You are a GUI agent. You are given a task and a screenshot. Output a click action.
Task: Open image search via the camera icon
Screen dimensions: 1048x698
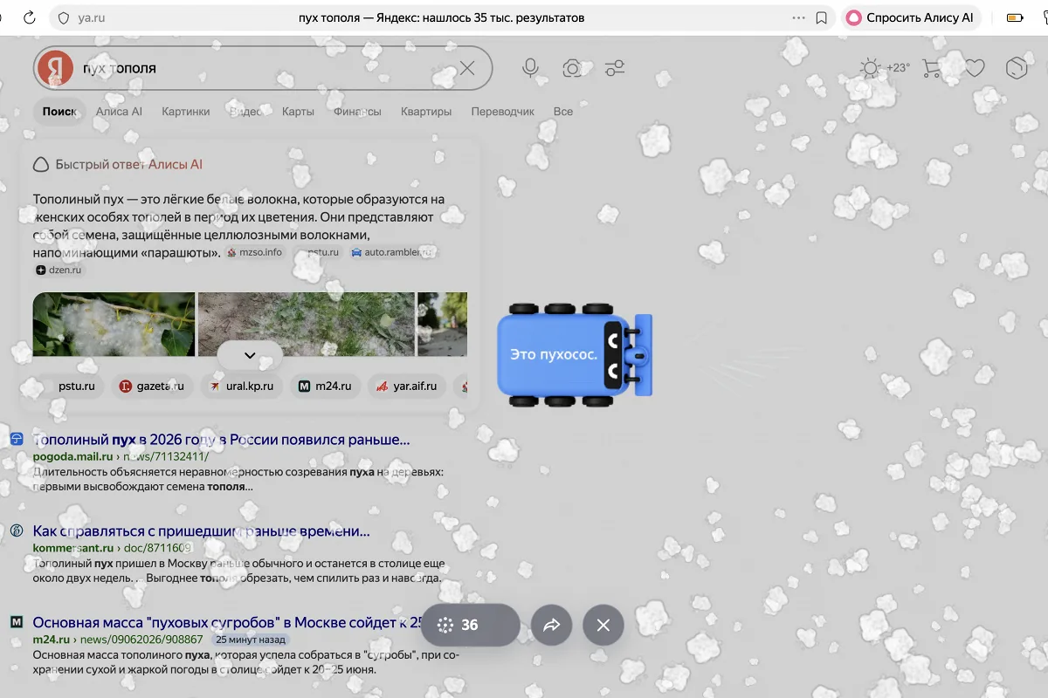[572, 68]
